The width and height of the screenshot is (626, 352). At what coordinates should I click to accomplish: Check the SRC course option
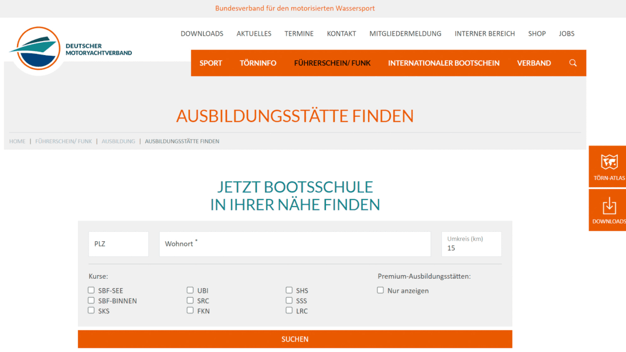[x=190, y=300]
